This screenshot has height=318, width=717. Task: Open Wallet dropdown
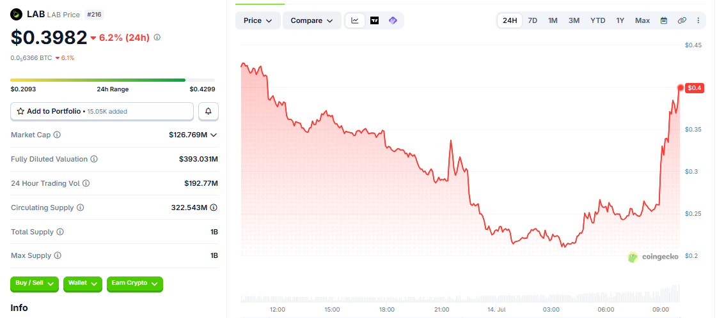(x=83, y=284)
